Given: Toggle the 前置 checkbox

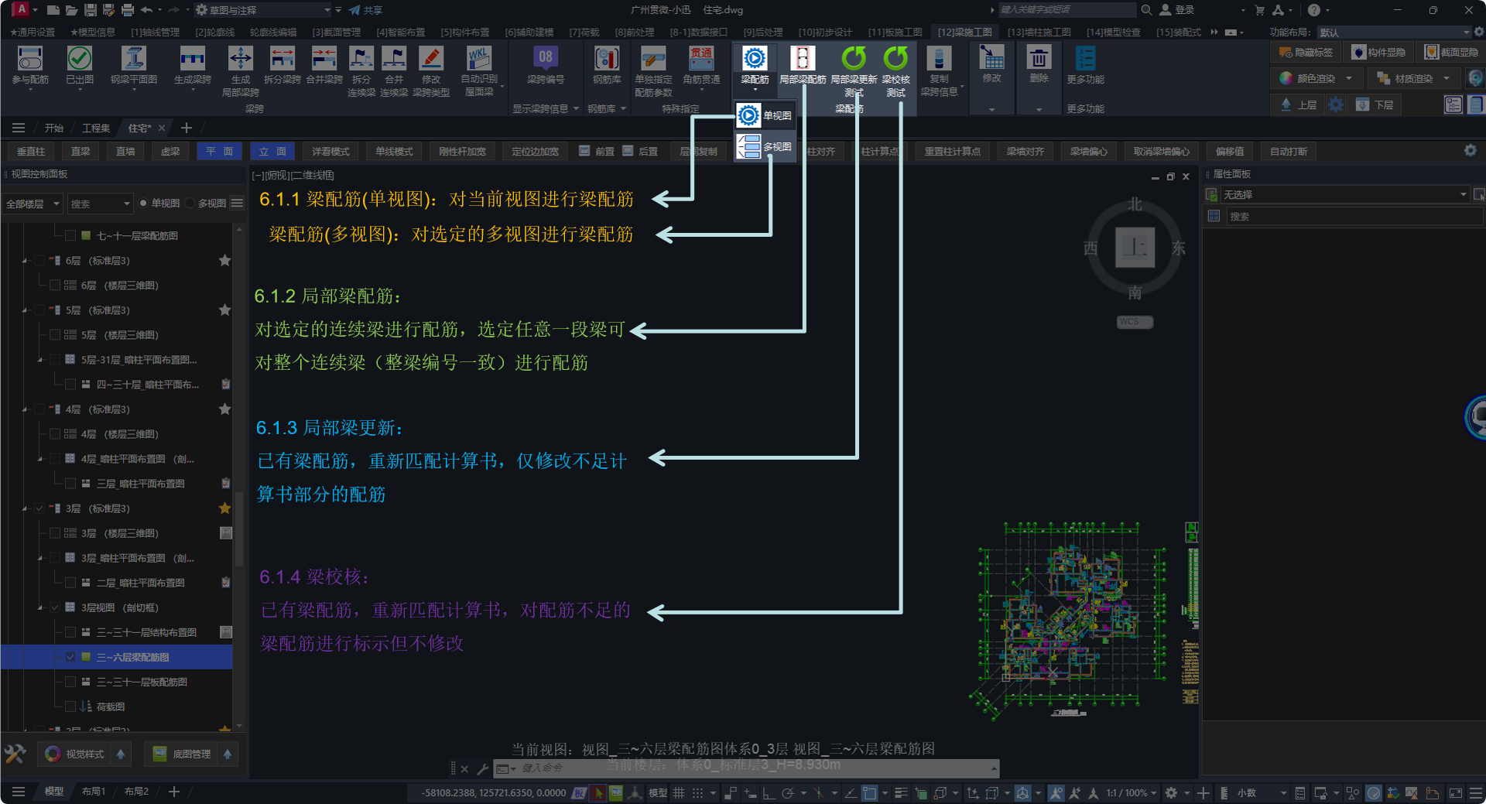Looking at the screenshot, I should tap(584, 152).
